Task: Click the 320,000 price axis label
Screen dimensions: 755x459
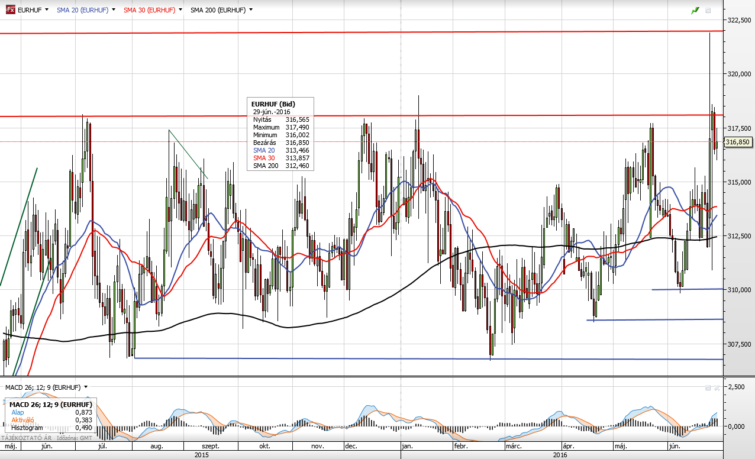Action: (740, 74)
